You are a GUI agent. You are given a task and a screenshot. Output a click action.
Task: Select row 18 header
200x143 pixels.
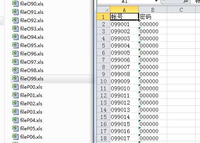(x=104, y=138)
